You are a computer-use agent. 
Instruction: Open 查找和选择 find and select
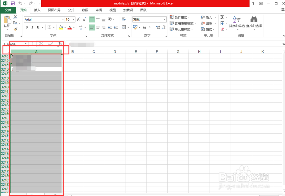[254, 23]
